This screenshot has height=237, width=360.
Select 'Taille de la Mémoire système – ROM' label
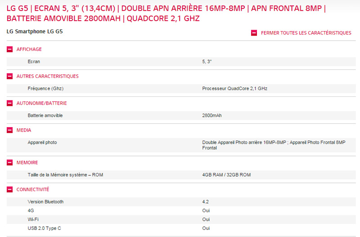point(65,175)
